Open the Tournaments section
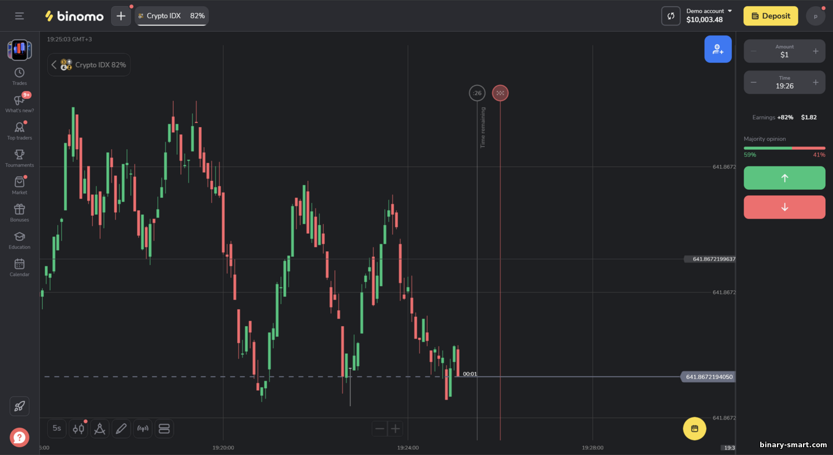 coord(19,158)
